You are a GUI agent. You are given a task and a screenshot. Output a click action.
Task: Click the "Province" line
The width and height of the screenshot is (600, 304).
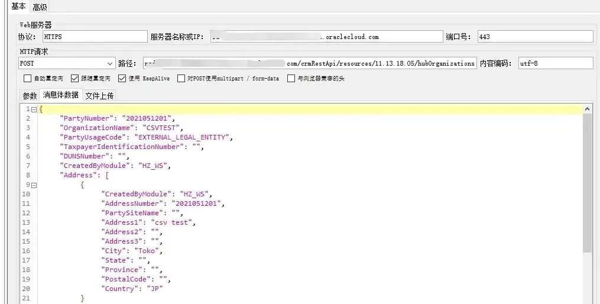[132, 270]
